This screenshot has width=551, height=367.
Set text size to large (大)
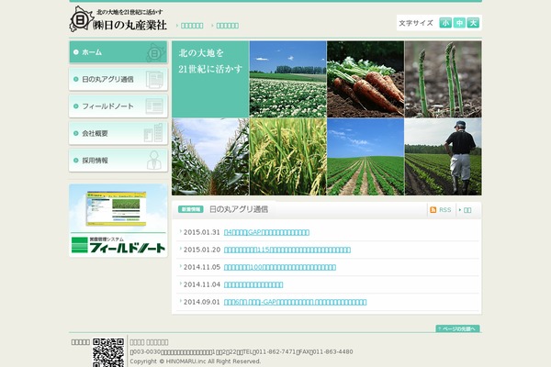click(473, 23)
